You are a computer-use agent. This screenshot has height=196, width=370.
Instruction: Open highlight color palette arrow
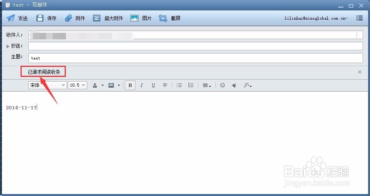119,85
